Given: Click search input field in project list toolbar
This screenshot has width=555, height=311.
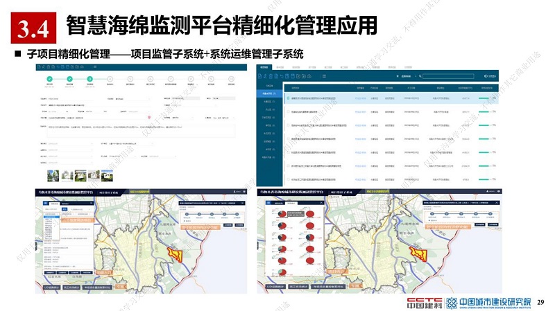Looking at the screenshot, I should pyautogui.click(x=448, y=76).
